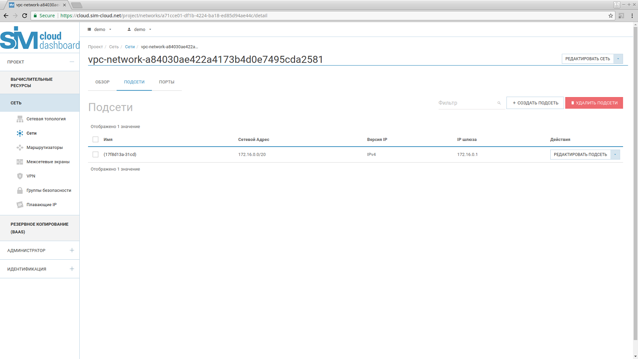The height and width of the screenshot is (359, 638).
Task: Bookmark page with star icon
Action: 611,16
